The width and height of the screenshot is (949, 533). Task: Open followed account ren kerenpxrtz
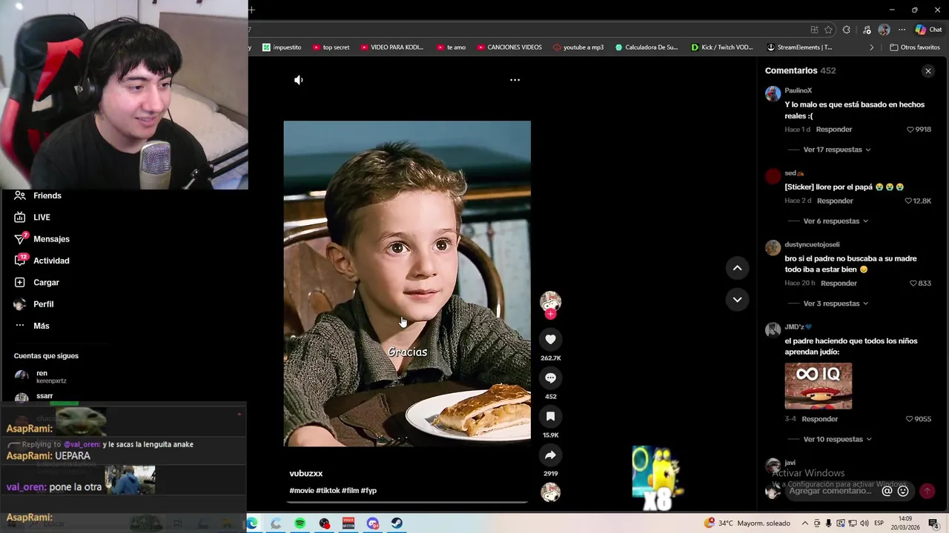click(41, 377)
